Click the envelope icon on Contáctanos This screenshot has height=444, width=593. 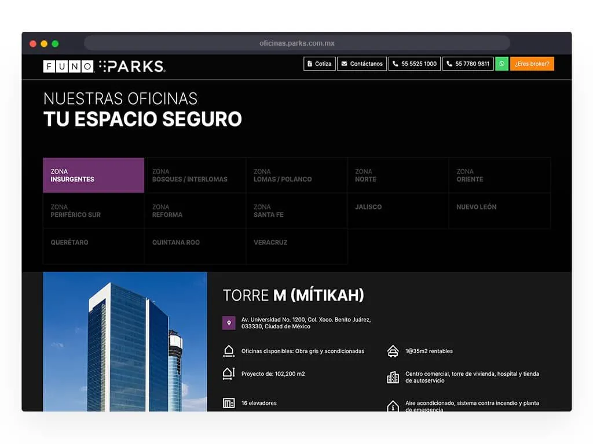343,64
